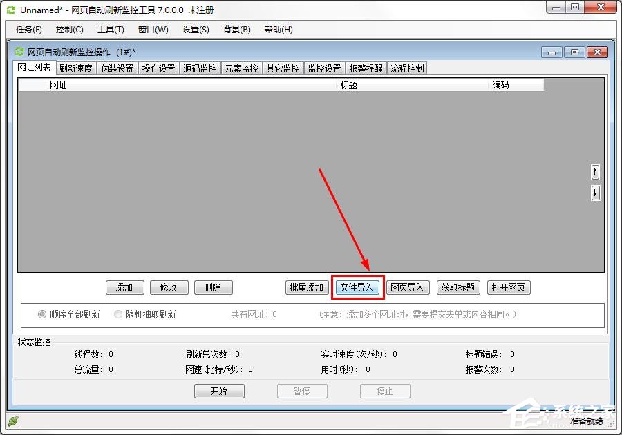
Task: Click the 文件导入 button
Action: tap(357, 287)
